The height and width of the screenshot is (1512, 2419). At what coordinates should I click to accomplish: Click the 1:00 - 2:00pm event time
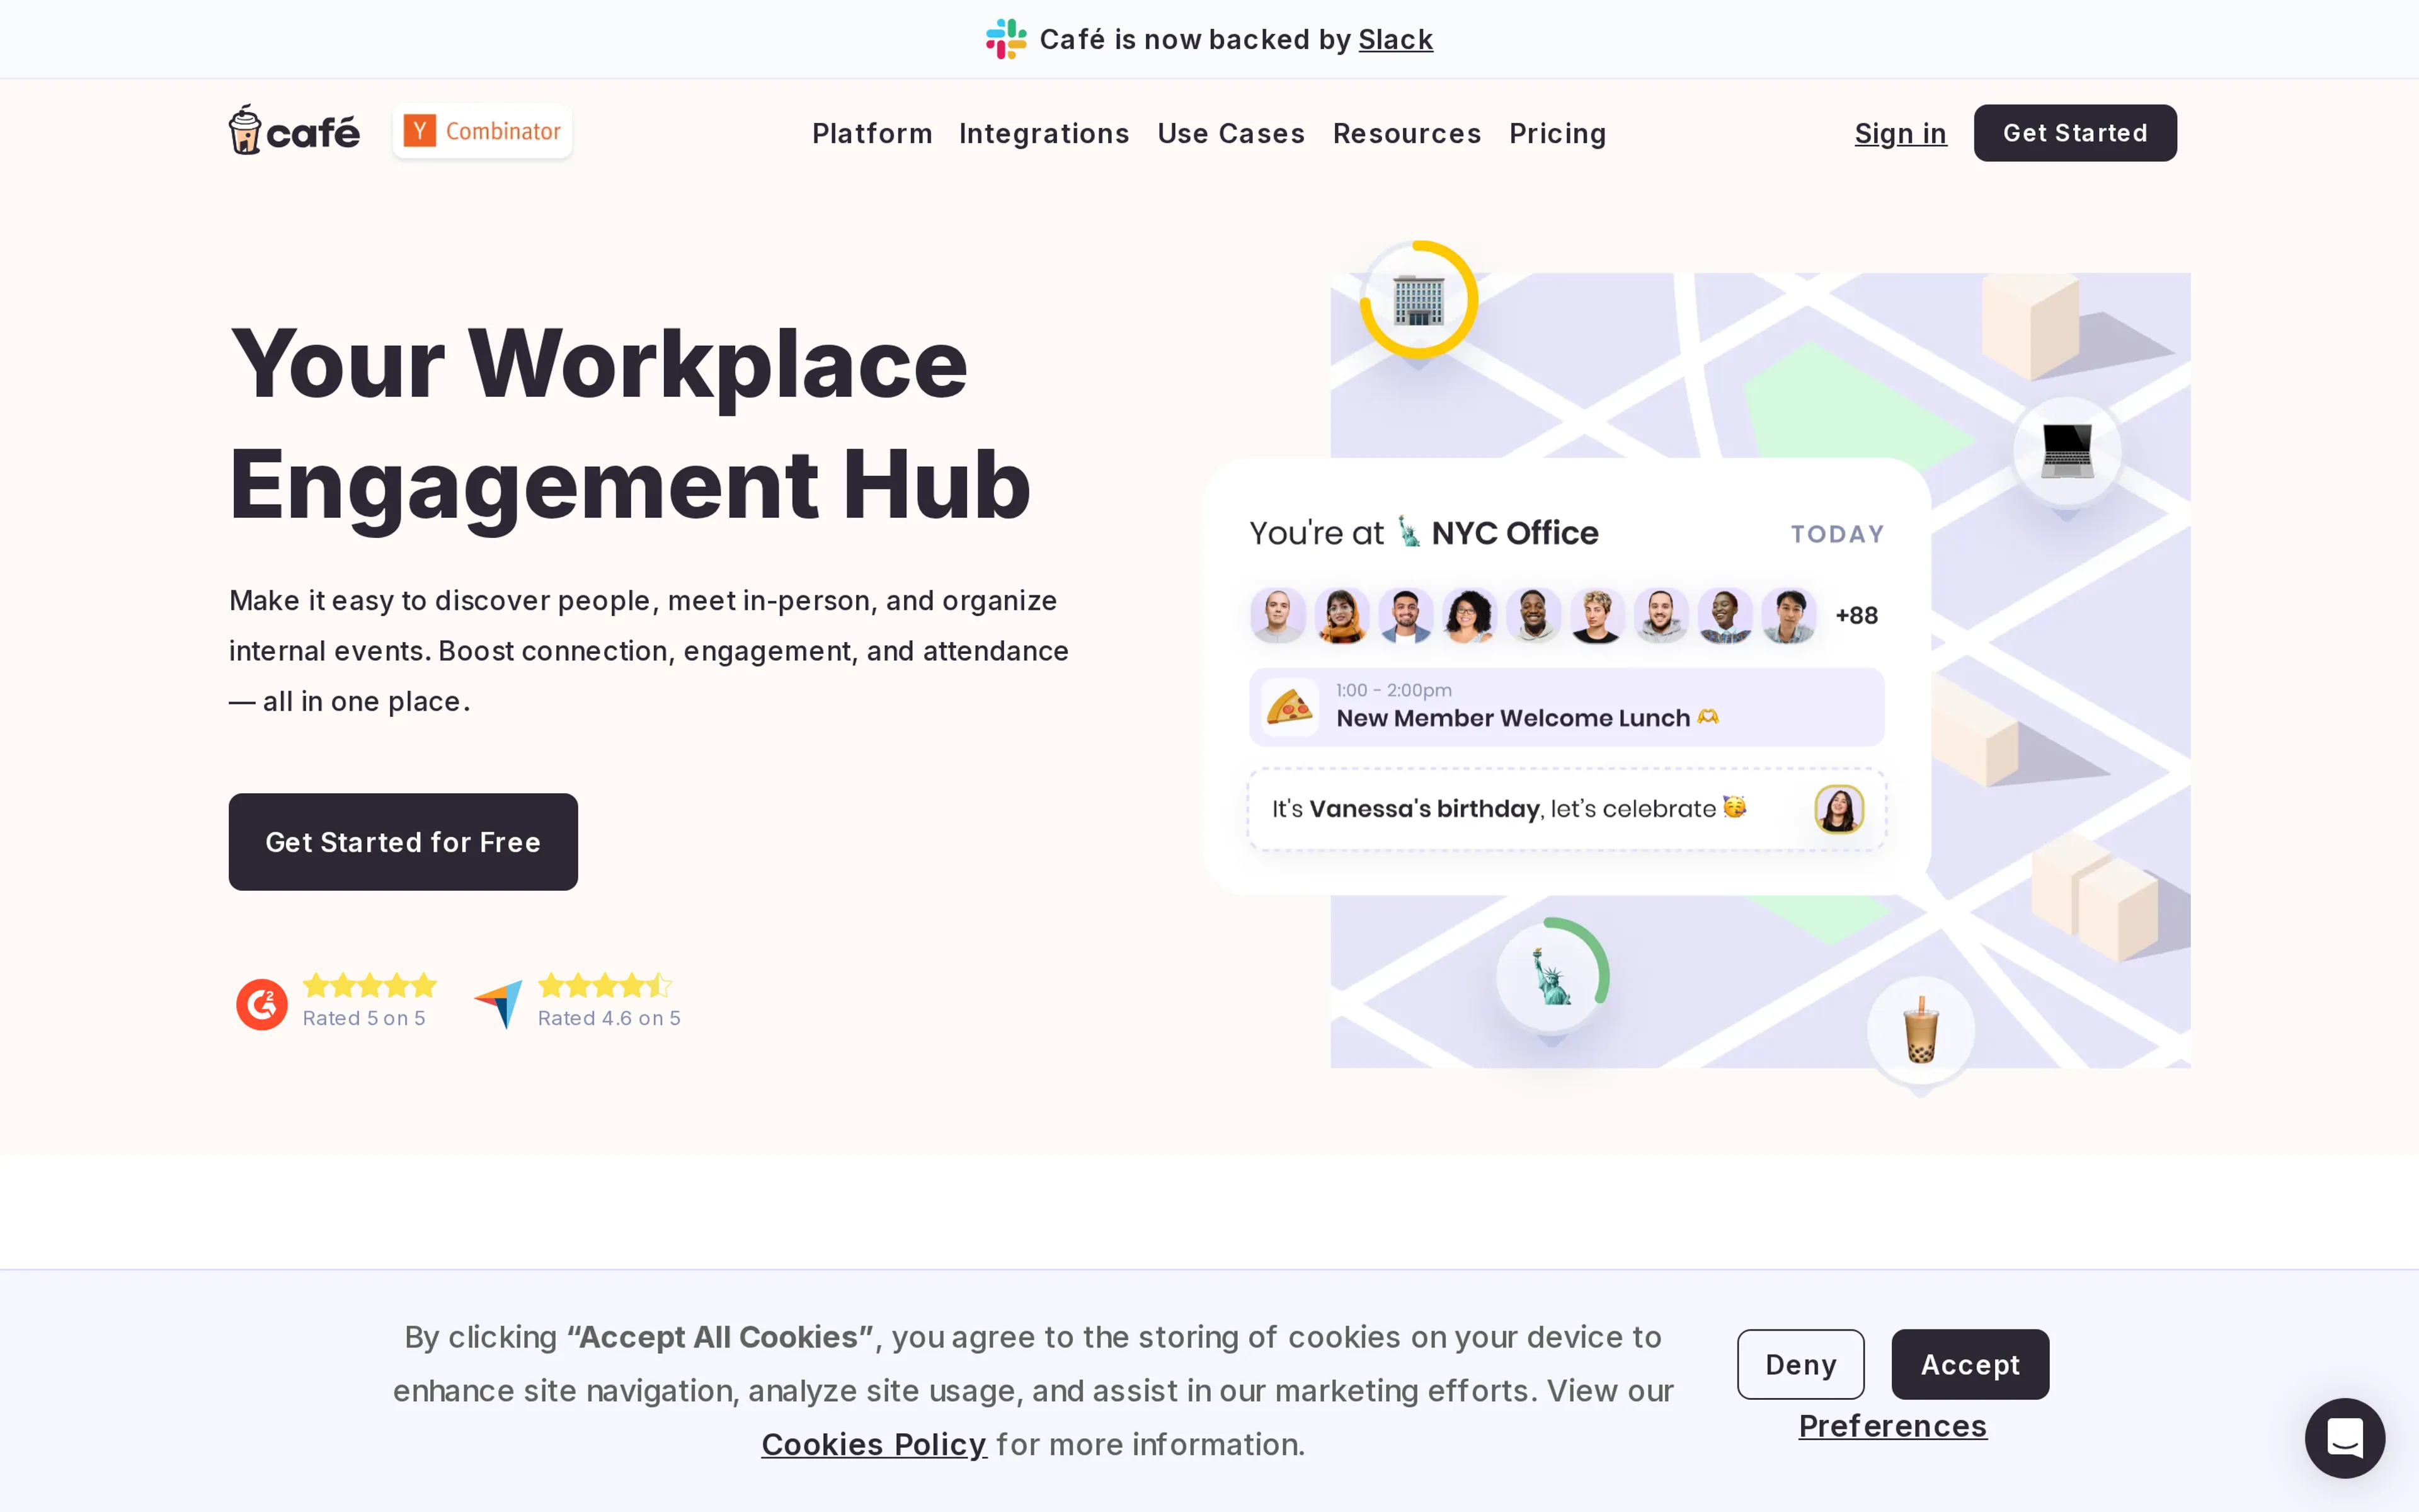[1393, 690]
